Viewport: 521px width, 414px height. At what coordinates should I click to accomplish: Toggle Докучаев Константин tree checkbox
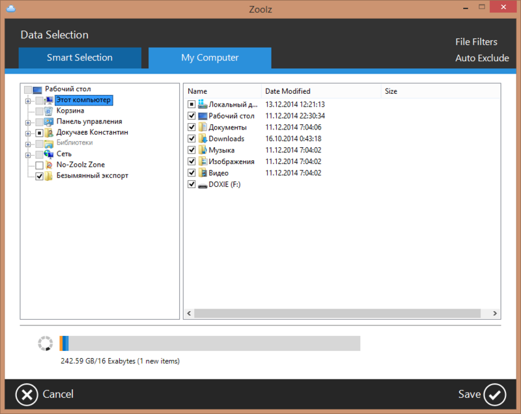pyautogui.click(x=39, y=133)
